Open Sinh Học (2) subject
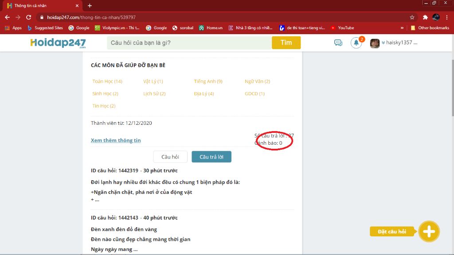 click(106, 93)
